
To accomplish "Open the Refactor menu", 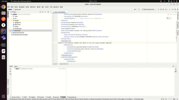I will pyautogui.click(x=33, y=7).
